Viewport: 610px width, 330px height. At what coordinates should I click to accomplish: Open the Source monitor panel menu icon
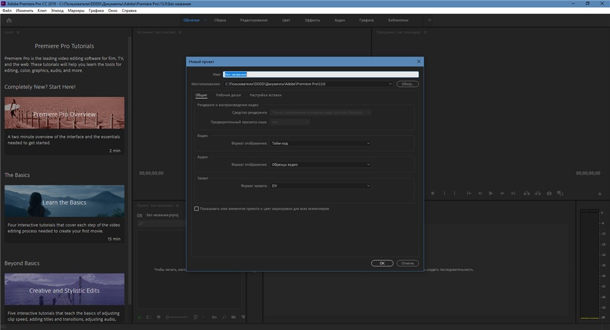[x=180, y=32]
